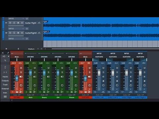
Task: Open mixer settings wrench icon
Action: point(5,60)
